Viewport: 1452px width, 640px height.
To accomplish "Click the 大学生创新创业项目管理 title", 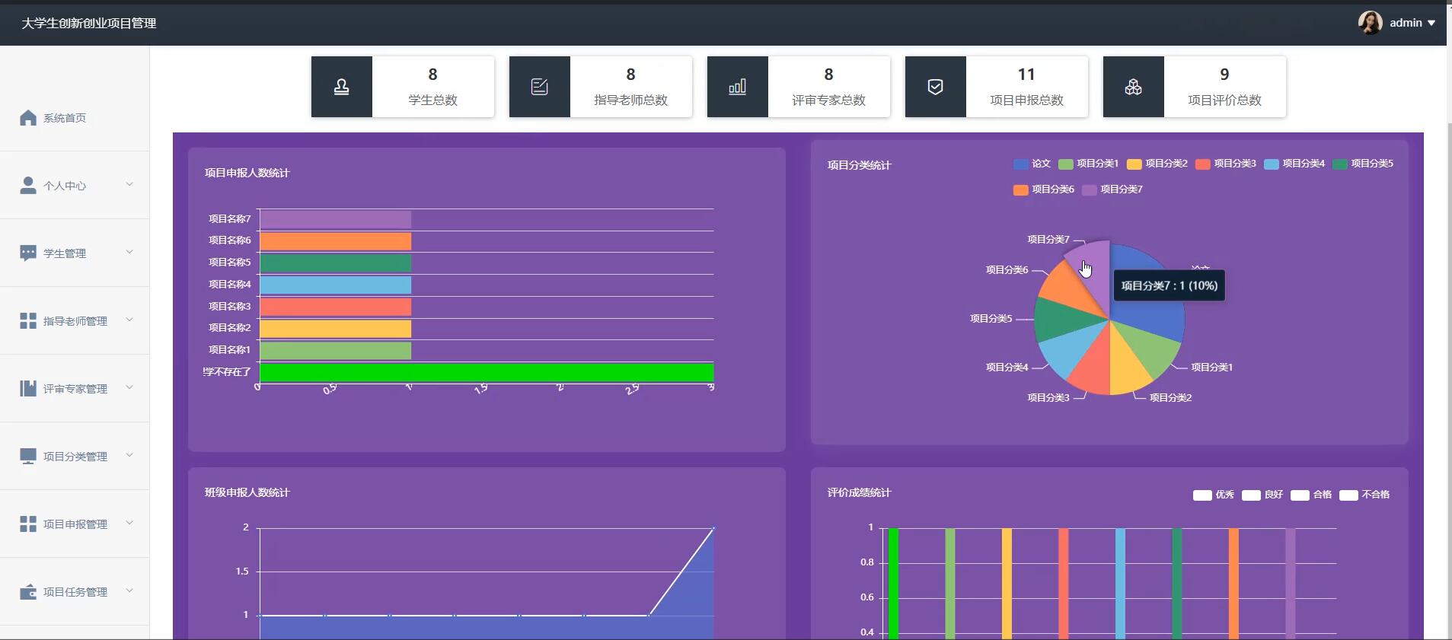I will click(x=89, y=24).
